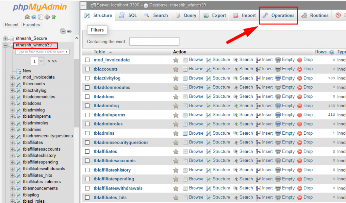Expand tblaffiliates in the tree
This screenshot has width=346, height=203.
12,143
